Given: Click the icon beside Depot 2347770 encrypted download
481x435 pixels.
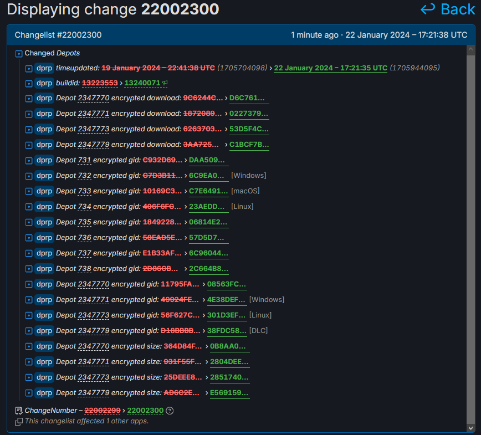Looking at the screenshot, I should [29, 99].
